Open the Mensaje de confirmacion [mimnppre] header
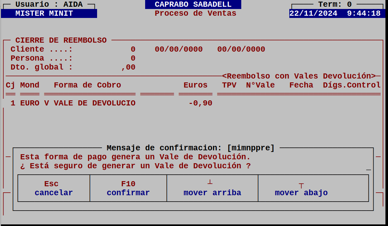 (190, 148)
